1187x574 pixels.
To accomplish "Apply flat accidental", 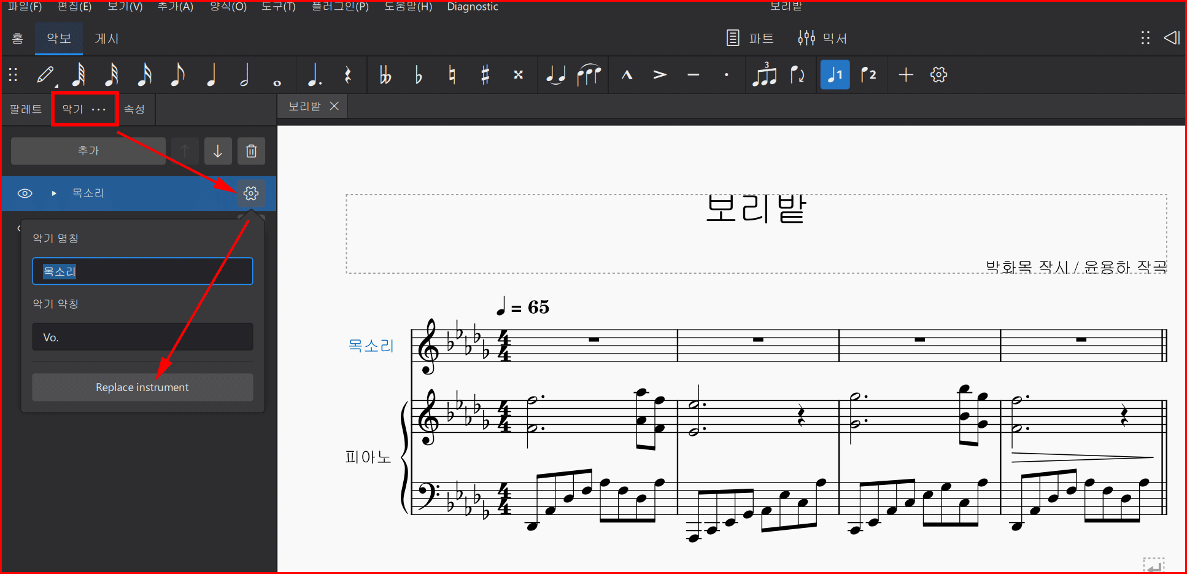I will (419, 75).
